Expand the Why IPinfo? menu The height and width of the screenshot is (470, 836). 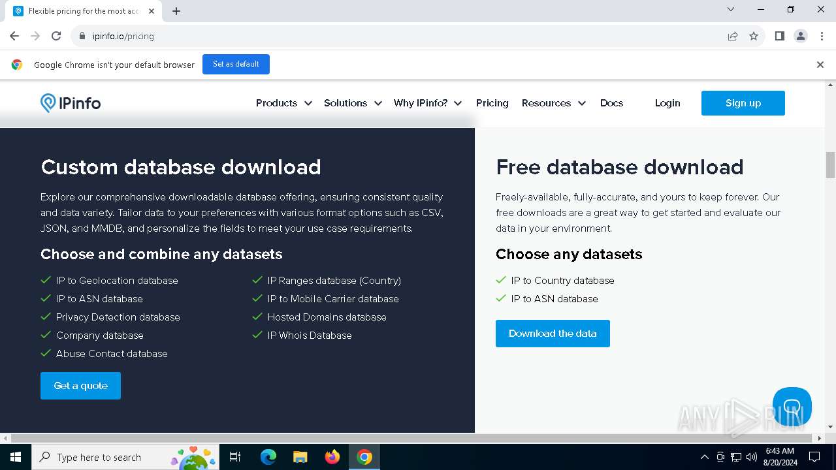click(x=428, y=103)
